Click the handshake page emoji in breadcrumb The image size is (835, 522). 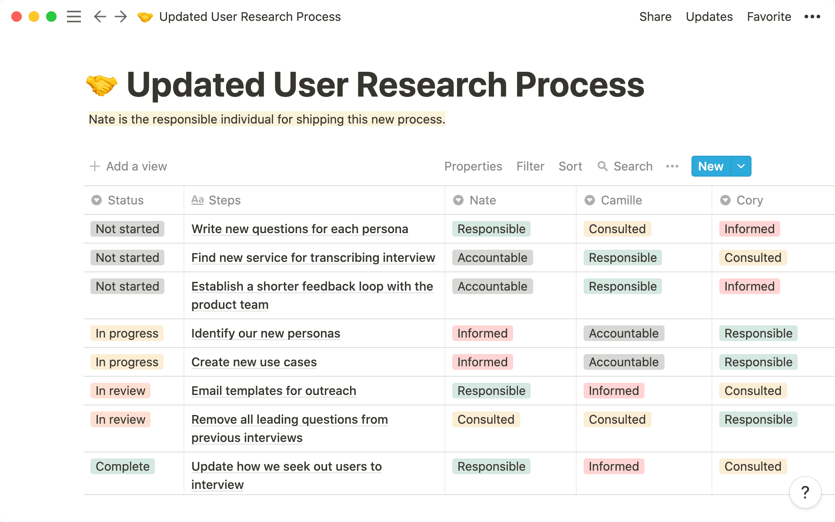144,17
